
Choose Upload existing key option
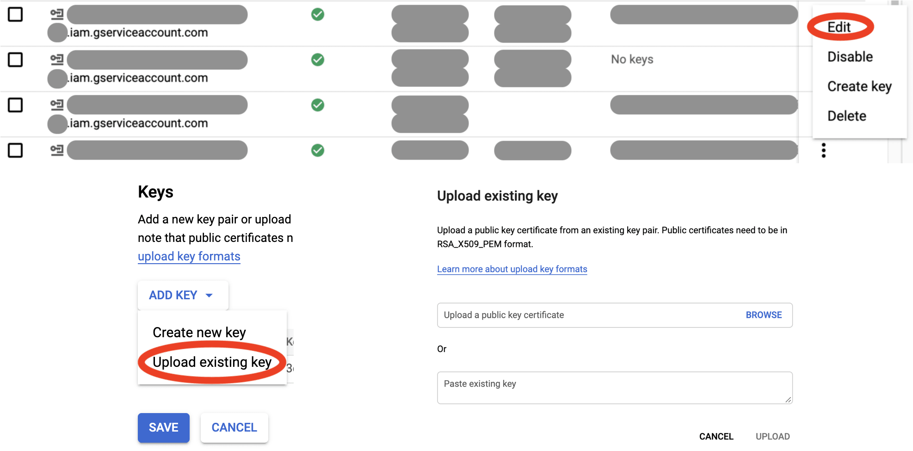tap(212, 362)
